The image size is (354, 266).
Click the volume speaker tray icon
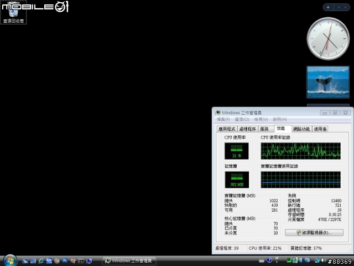pyautogui.click(x=324, y=260)
